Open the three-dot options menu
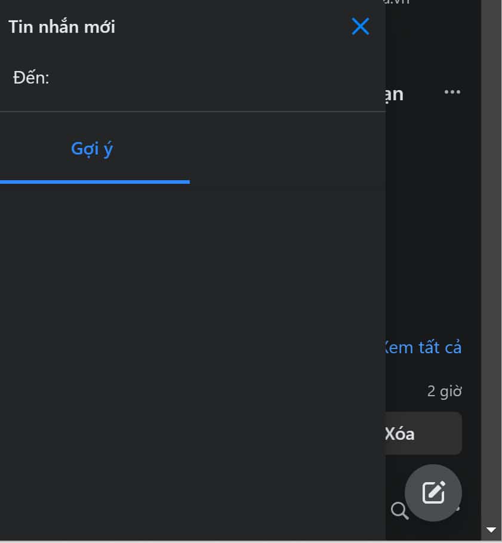Screen dimensions: 502x543 point(452,92)
